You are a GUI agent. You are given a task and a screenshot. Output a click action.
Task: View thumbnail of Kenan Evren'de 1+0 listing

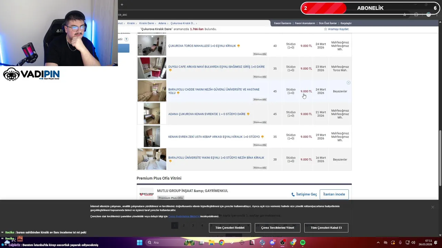point(152,114)
